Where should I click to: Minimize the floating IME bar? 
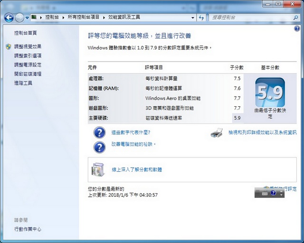(x=281, y=191)
